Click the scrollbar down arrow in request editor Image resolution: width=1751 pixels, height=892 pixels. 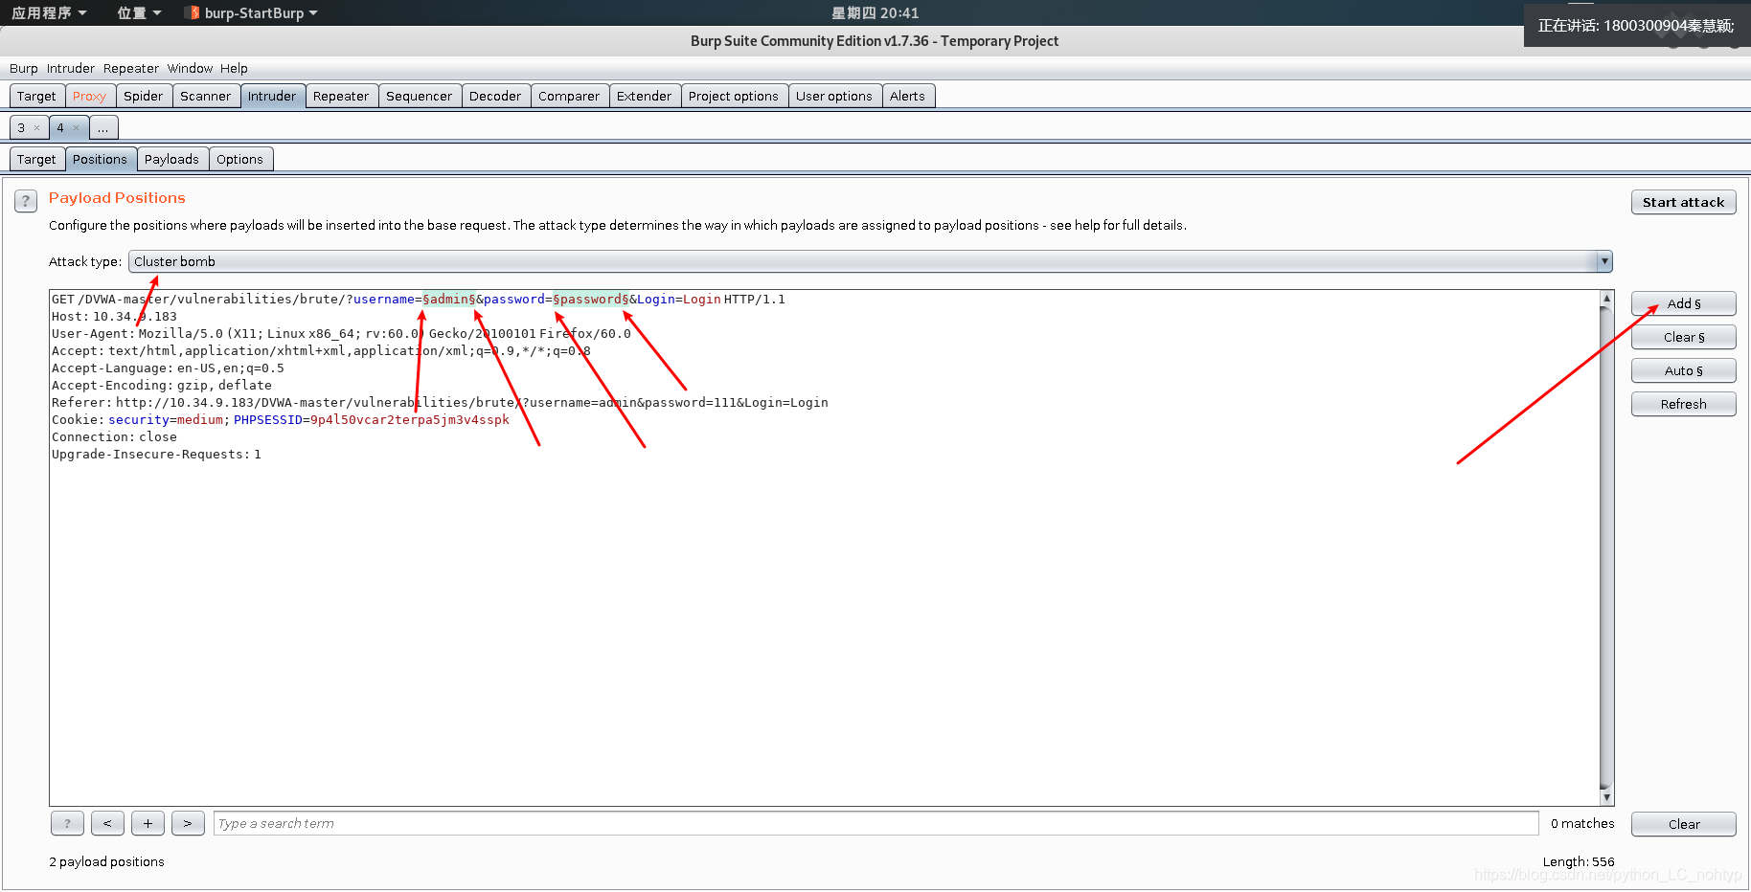point(1606,797)
